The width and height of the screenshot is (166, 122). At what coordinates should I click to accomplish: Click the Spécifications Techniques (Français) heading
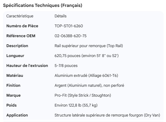coord(42,6)
